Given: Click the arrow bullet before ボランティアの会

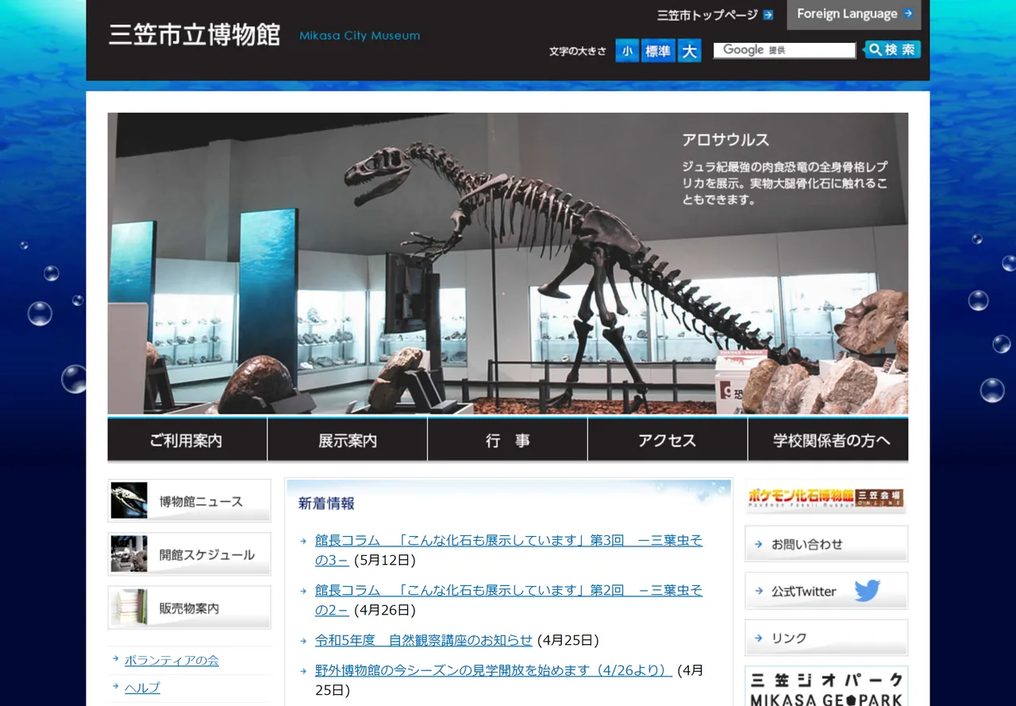Looking at the screenshot, I should [x=116, y=659].
